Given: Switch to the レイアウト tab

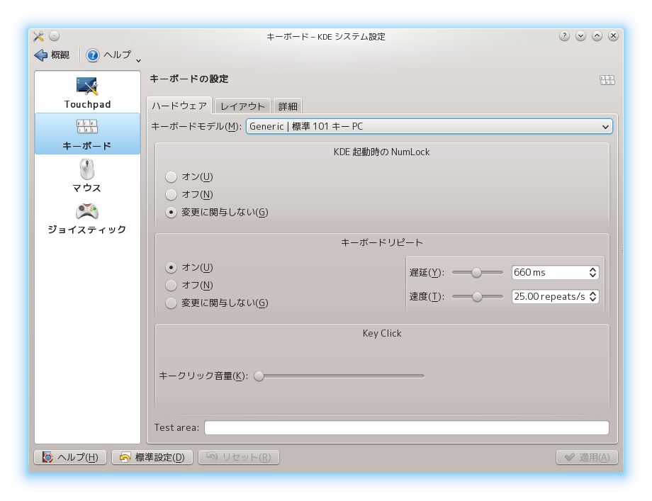Looking at the screenshot, I should click(242, 106).
